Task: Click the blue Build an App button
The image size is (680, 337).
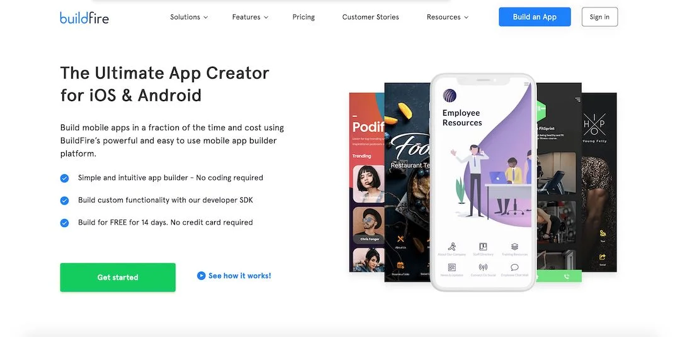Action: pos(535,17)
